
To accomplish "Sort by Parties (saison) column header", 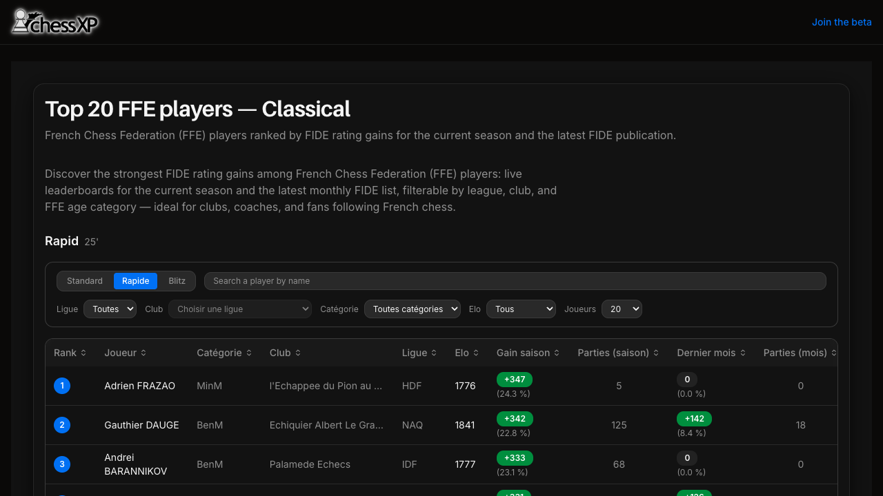I will point(619,353).
